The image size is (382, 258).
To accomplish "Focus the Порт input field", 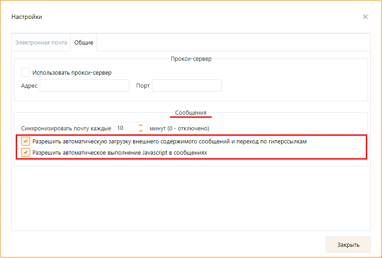I will 187,85.
